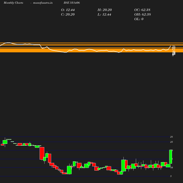Click the price axis label 28
This screenshot has width=183, height=183.
[172, 137]
